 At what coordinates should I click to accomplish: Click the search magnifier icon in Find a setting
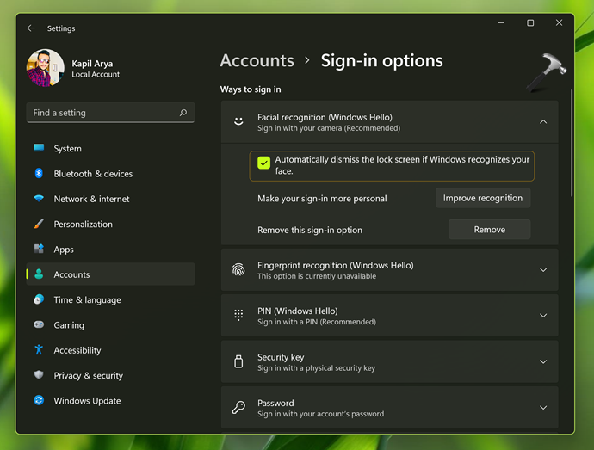coord(183,113)
